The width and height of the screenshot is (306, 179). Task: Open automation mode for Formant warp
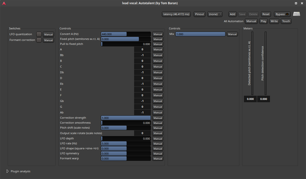pyautogui.click(x=158, y=159)
